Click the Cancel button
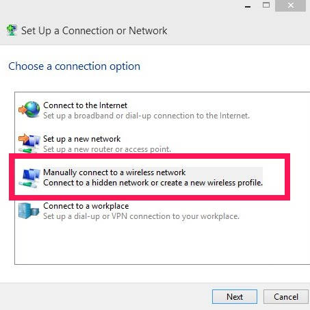 [286, 297]
